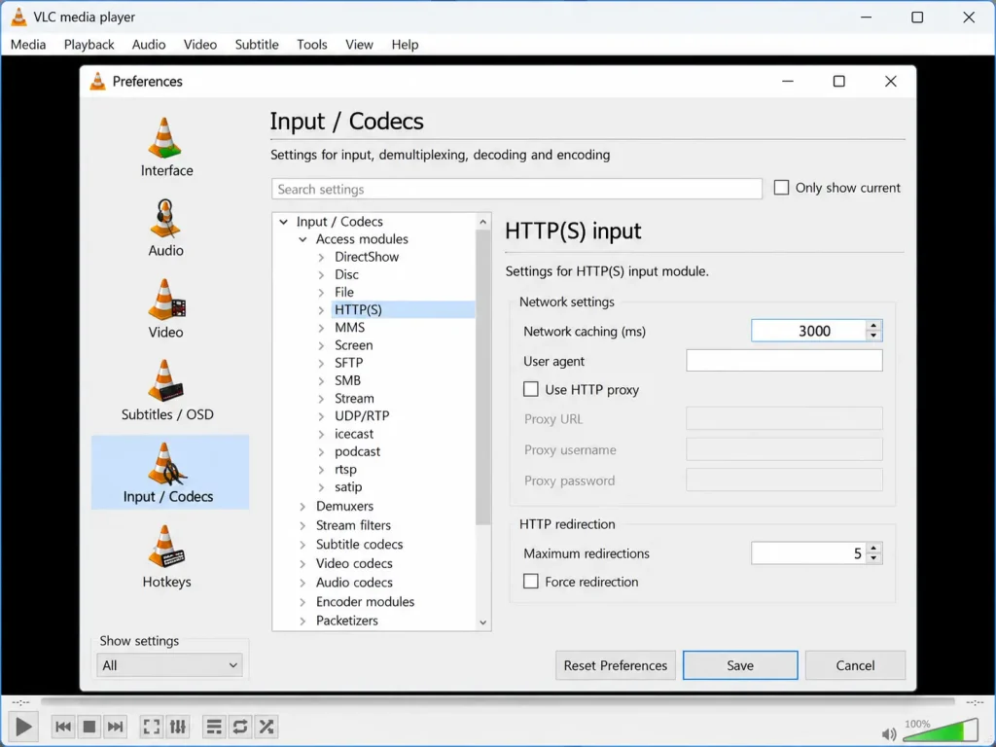The height and width of the screenshot is (747, 996).
Task: Click the stop playback button
Action: (89, 727)
